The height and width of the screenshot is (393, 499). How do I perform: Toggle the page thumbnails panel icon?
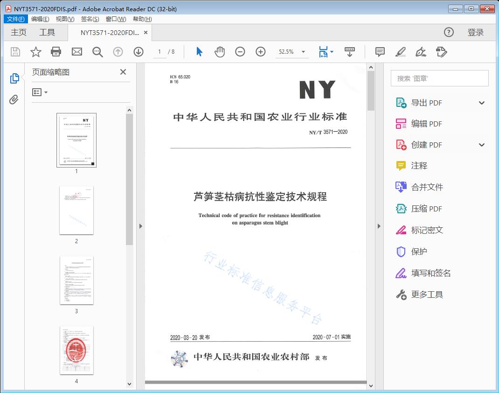pos(14,78)
